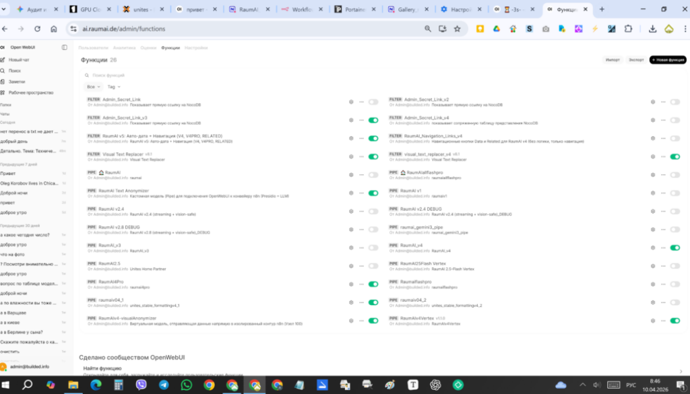Viewport: 690px width, 394px height.
Task: Open WhatsApp from the taskbar
Action: (187, 385)
